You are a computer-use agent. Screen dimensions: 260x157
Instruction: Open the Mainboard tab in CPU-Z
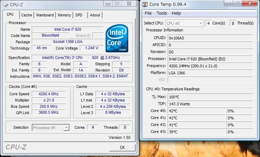pyautogui.click(x=45, y=15)
